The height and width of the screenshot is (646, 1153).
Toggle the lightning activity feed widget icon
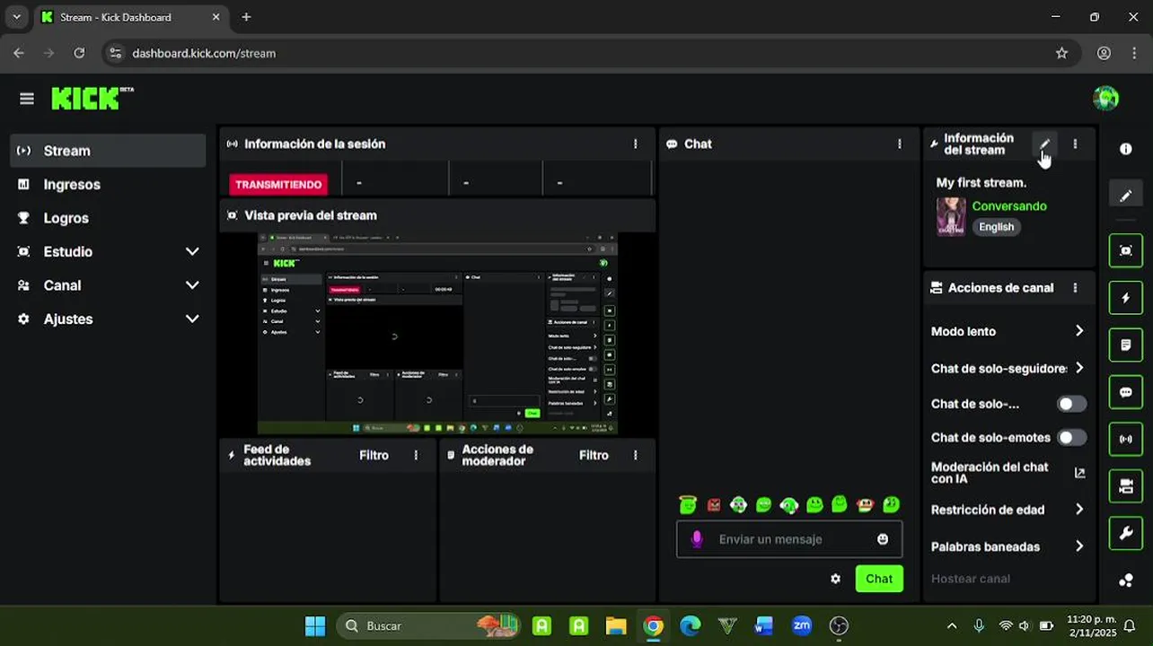click(1126, 298)
